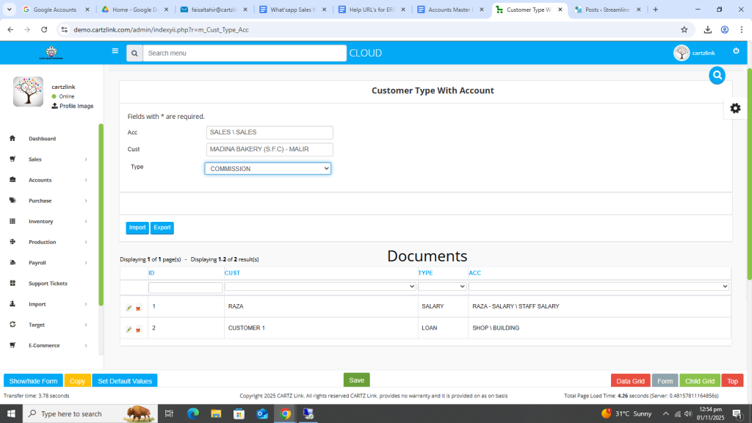Screen dimensions: 752x423
Task: Open the Type COMMISSION dropdown
Action: 267,169
